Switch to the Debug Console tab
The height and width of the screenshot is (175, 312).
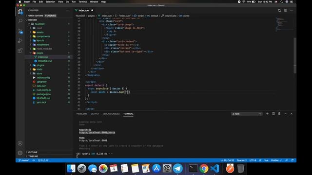111,114
